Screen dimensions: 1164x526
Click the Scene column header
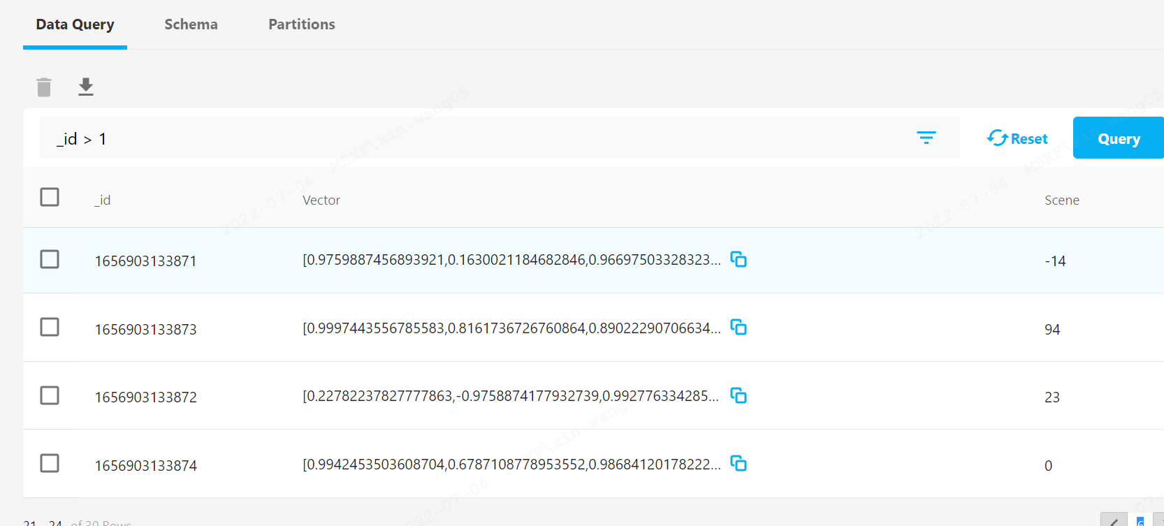tap(1062, 200)
